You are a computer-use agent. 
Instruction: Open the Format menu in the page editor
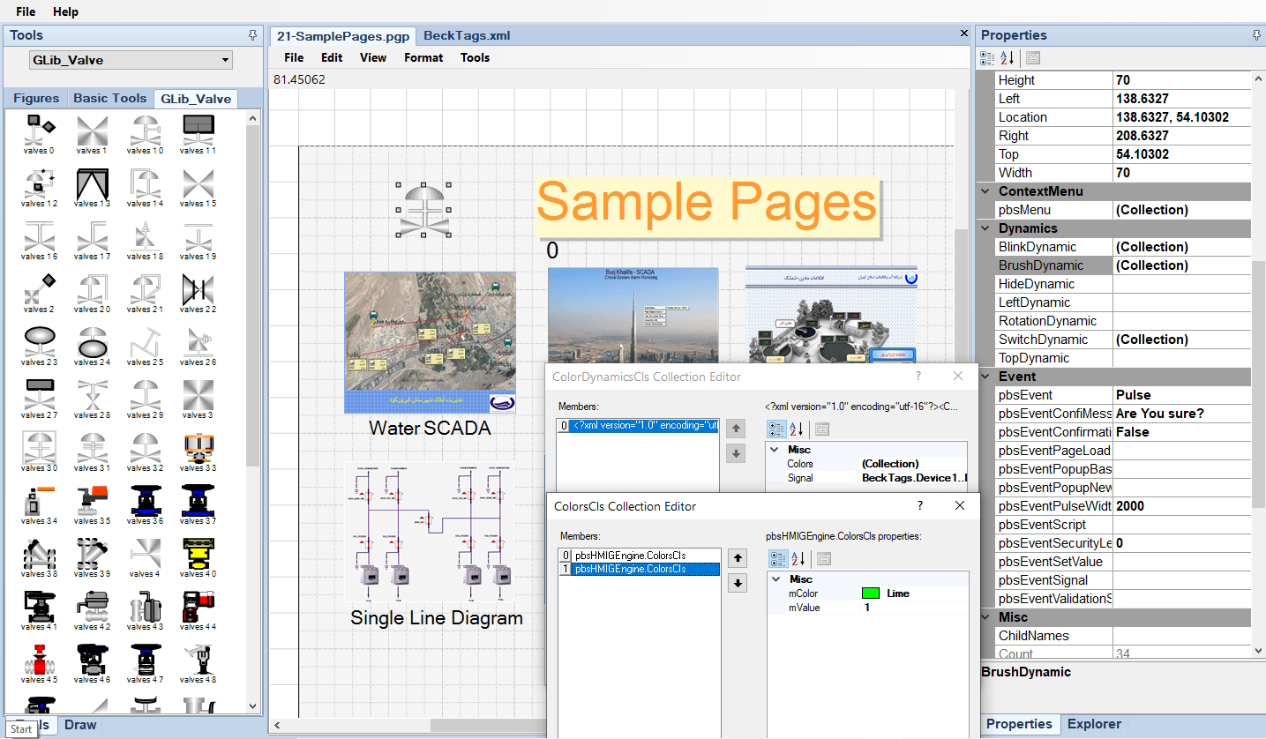[423, 57]
